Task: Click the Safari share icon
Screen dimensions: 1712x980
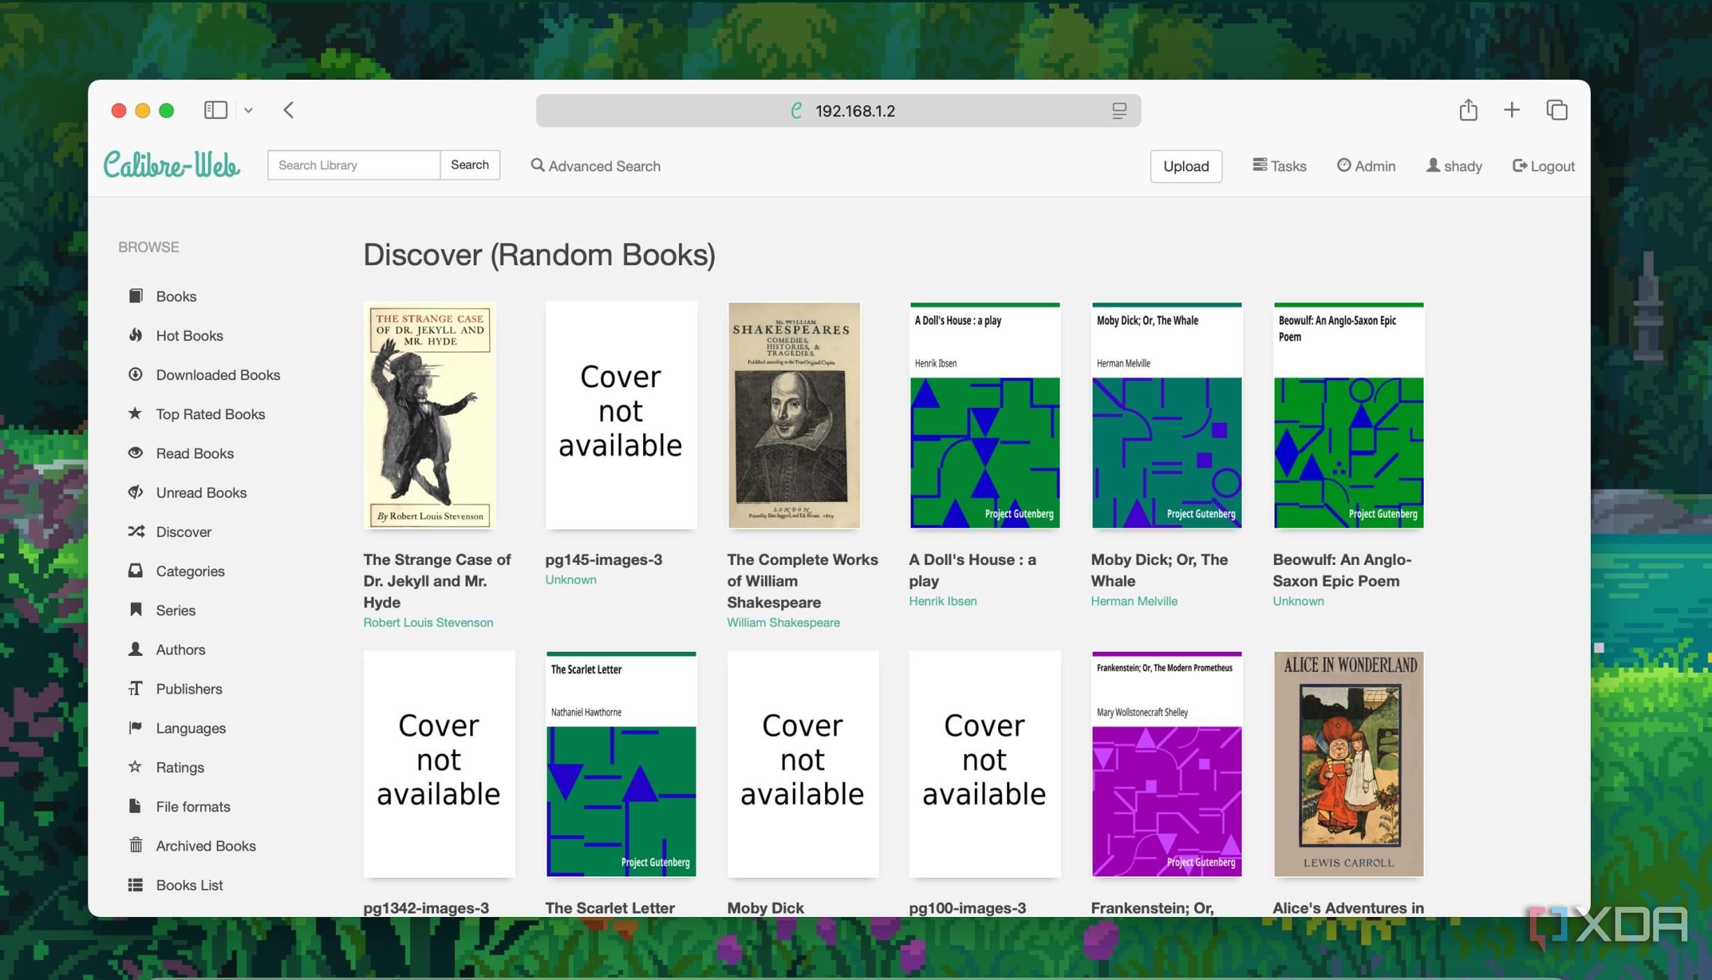Action: point(1468,110)
